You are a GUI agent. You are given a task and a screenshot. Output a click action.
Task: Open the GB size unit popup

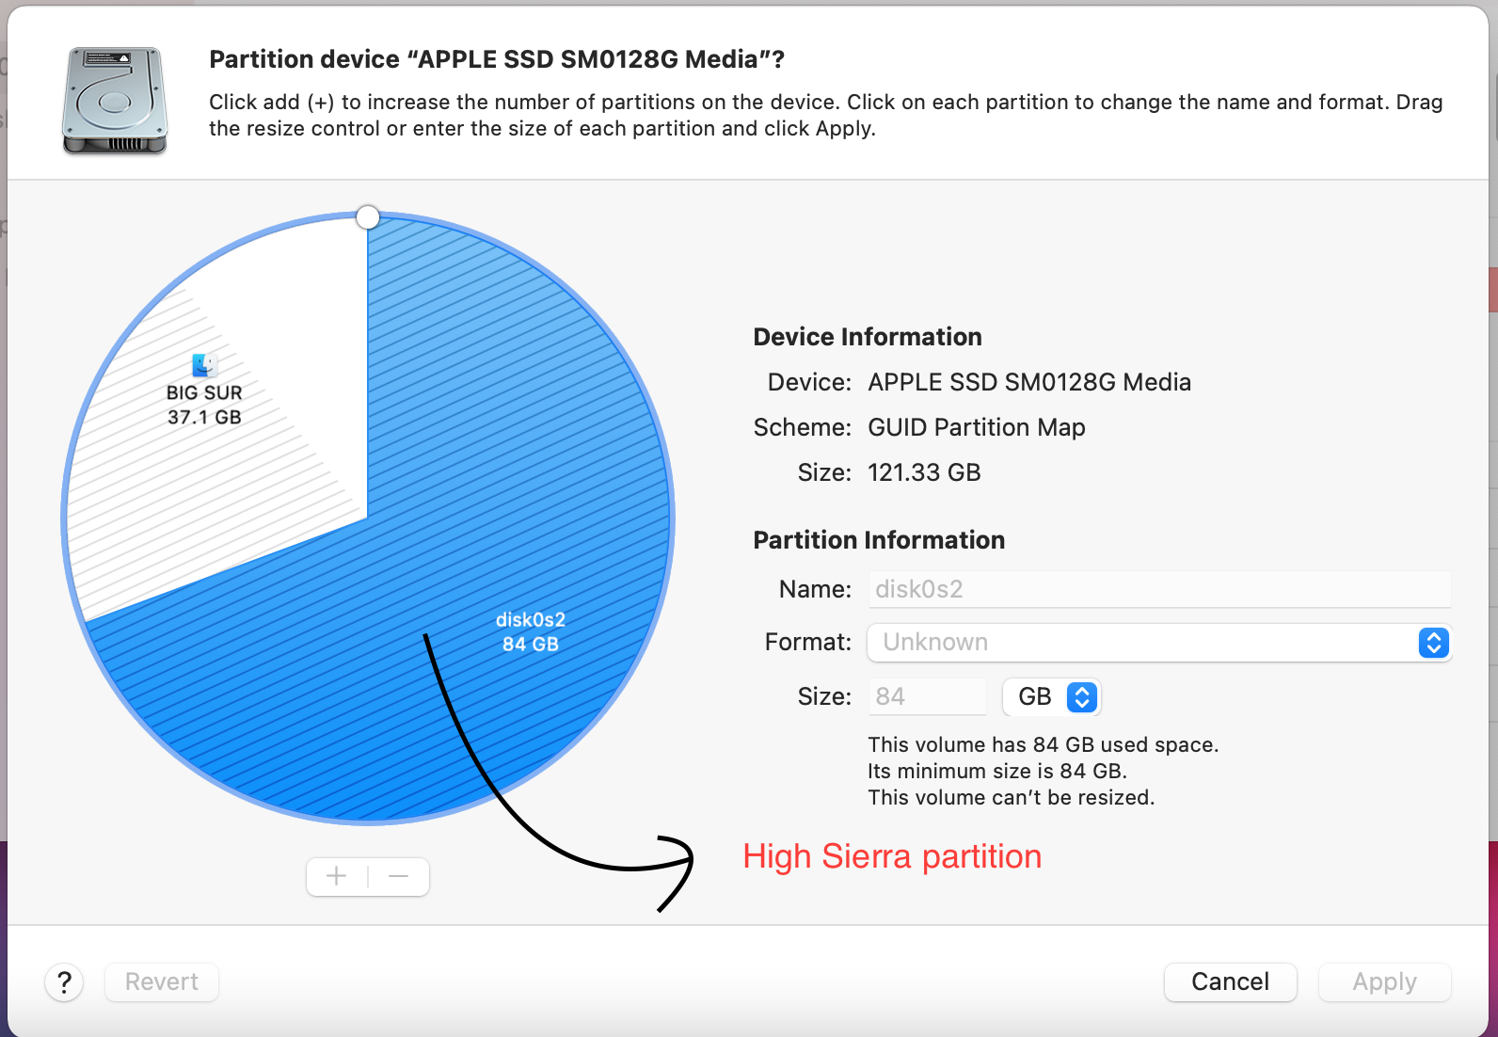point(1052,697)
